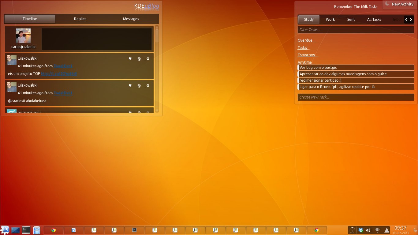The image size is (418, 235).
Task: Switch to the Timeline tab
Action: click(x=30, y=19)
